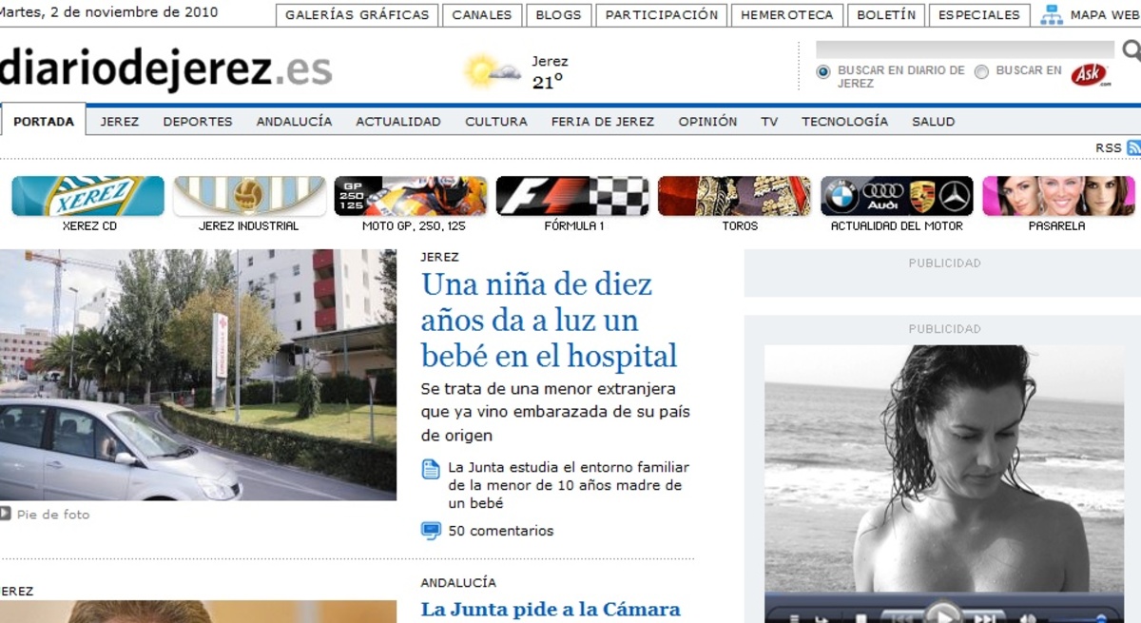
Task: Click the black-and-white beach ad image
Action: pyautogui.click(x=943, y=468)
